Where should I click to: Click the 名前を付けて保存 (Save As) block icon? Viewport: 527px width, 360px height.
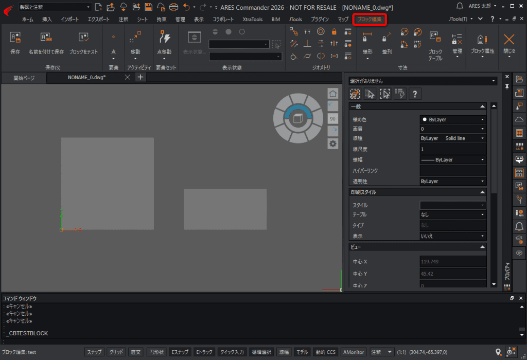click(46, 38)
